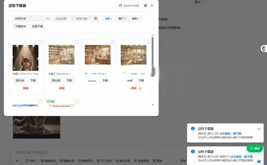Click the dialog scrollbar up arrow
The width and height of the screenshot is (267, 165).
pos(153,35)
